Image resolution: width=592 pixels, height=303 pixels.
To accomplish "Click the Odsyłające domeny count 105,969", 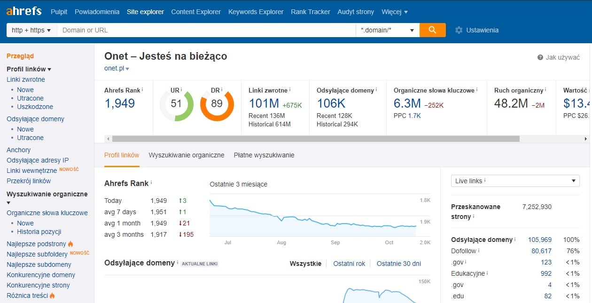I will (x=540, y=240).
